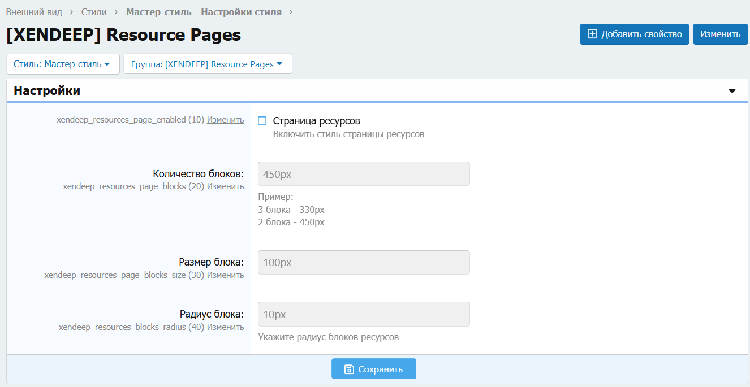The image size is (750, 387).
Task: Enable the Страница ресурсов checkbox
Action: 262,121
